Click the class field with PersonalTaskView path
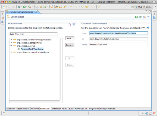 pos(119,33)
